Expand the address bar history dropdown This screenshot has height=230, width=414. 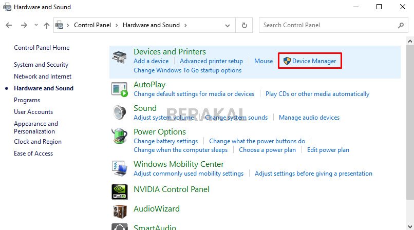tap(228, 26)
